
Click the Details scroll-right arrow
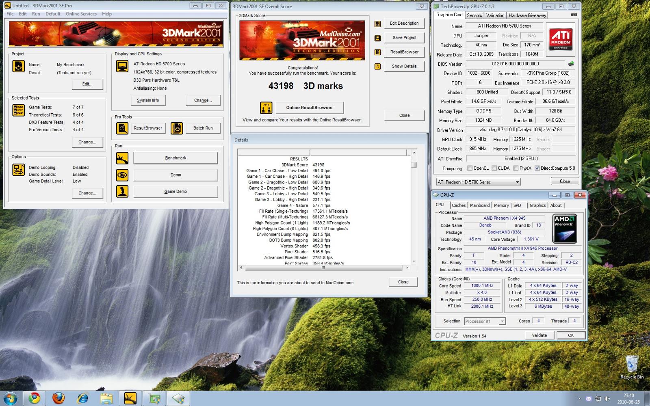click(407, 268)
